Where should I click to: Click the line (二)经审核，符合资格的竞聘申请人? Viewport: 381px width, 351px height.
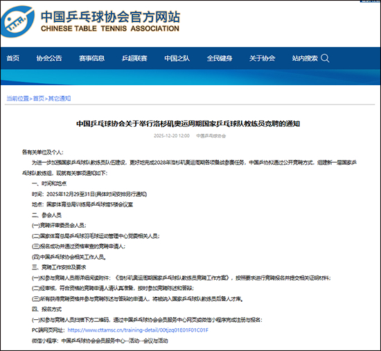[x=113, y=288]
